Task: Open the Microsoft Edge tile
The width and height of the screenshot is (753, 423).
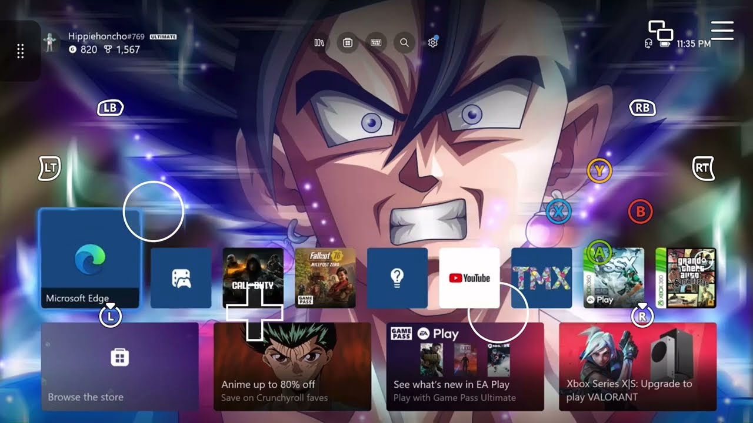Action: click(89, 258)
